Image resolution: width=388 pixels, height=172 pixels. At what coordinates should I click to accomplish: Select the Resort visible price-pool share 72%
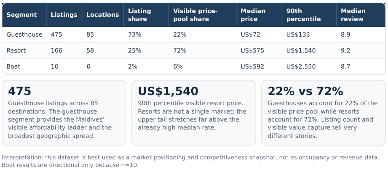[x=180, y=50]
